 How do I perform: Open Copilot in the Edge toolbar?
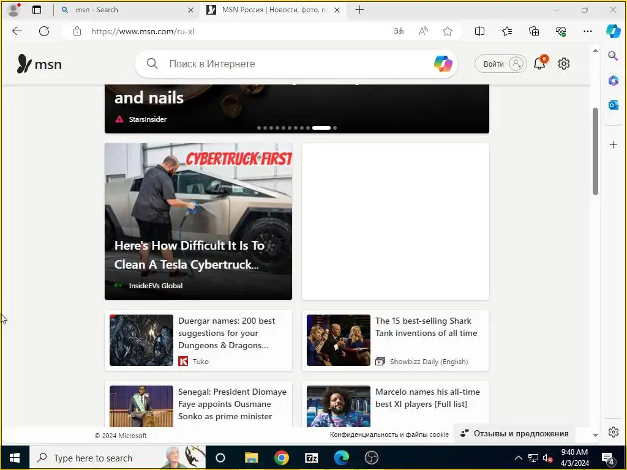(x=613, y=31)
